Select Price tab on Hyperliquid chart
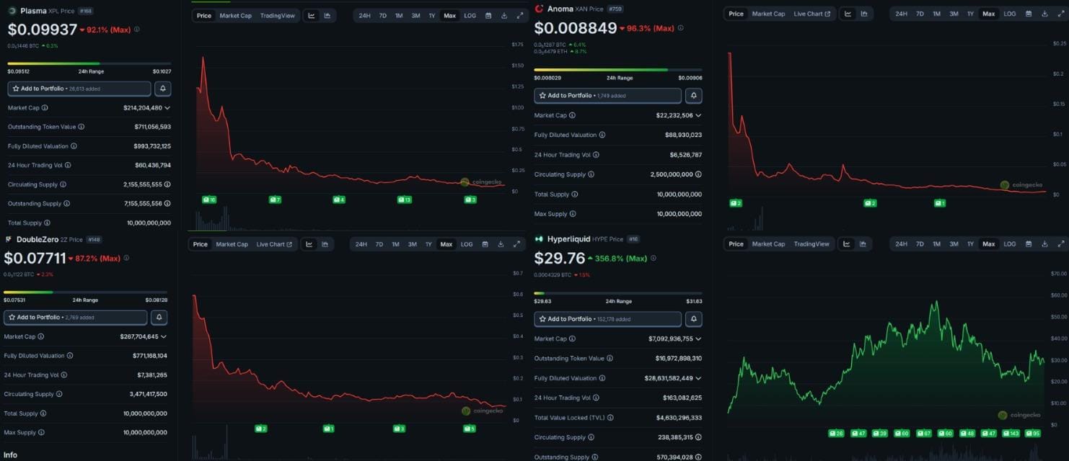Viewport: 1069px width, 461px height. (x=736, y=244)
